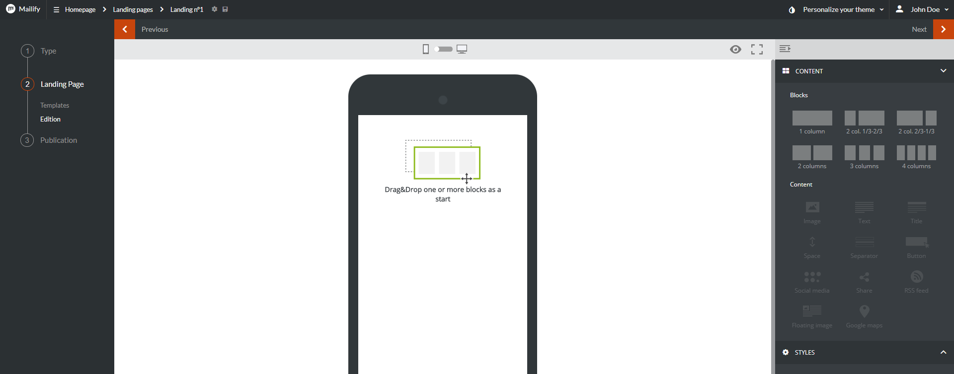Click the Mailify logo icon
Viewport: 954px width, 374px height.
(x=10, y=9)
